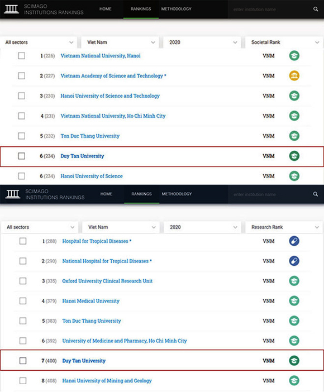Open RANKINGS in the Research Rank page header

(141, 194)
